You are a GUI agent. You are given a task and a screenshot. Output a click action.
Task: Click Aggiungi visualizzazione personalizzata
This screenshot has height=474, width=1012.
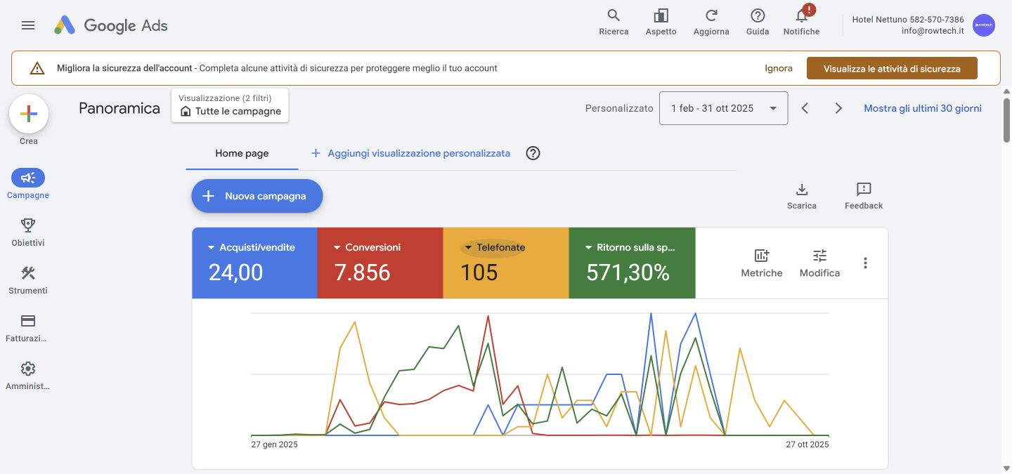point(410,153)
